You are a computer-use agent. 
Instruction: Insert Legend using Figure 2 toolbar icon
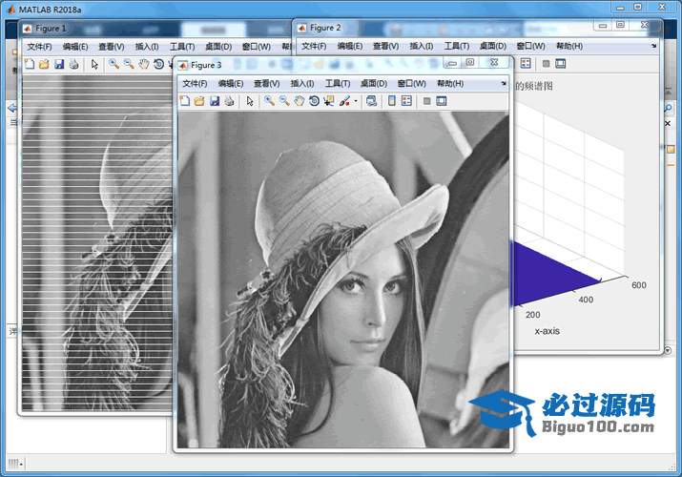pyautogui.click(x=526, y=64)
